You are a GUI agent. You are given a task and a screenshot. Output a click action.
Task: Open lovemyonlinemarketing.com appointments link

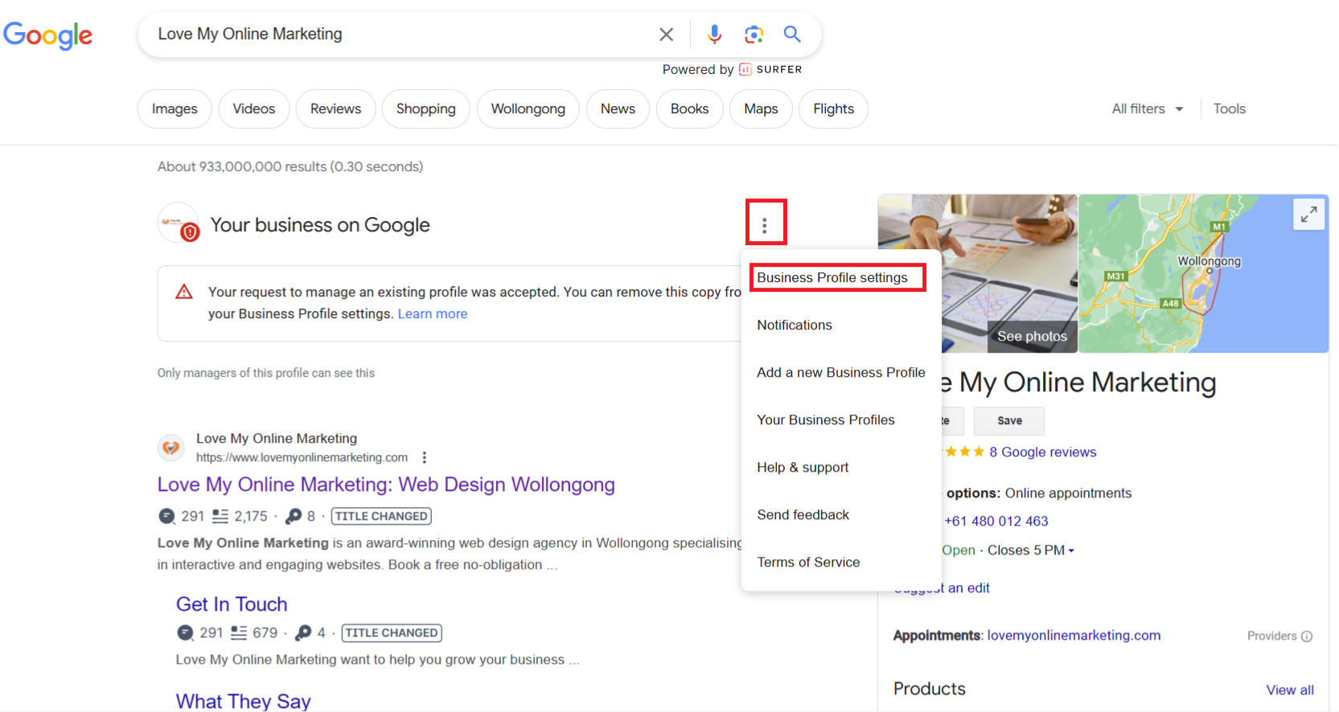coord(1074,635)
